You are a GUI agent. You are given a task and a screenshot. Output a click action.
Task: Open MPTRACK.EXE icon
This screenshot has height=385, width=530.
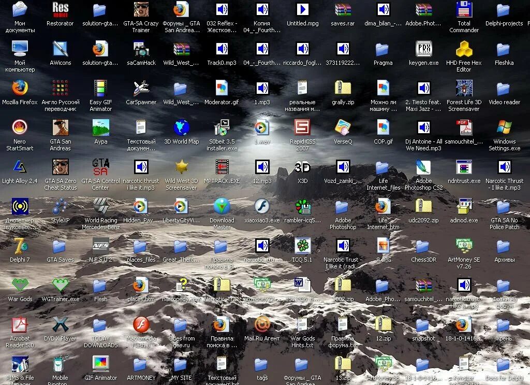(222, 167)
